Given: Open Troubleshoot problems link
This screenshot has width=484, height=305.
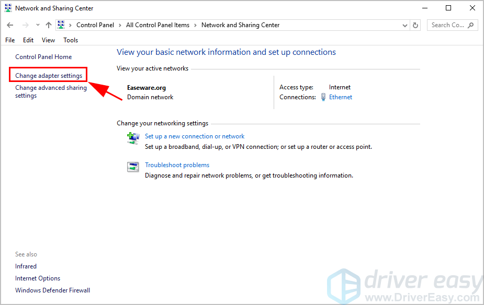Looking at the screenshot, I should click(x=177, y=165).
